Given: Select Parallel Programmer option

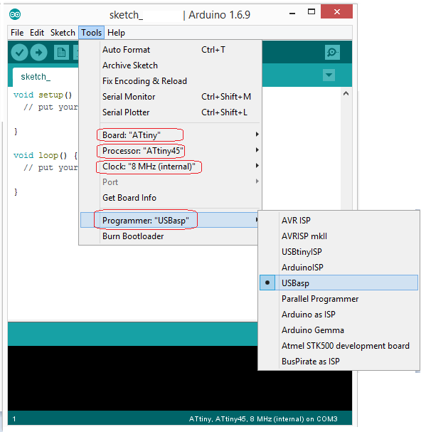Looking at the screenshot, I should [x=339, y=299].
